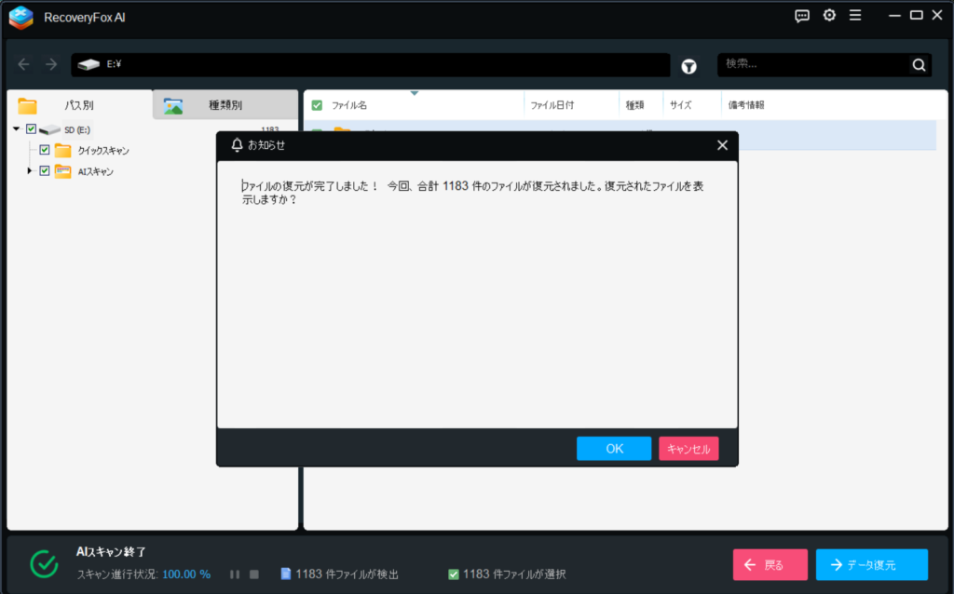Open the hamburger menu in title bar
Image resolution: width=954 pixels, height=594 pixels.
point(855,16)
